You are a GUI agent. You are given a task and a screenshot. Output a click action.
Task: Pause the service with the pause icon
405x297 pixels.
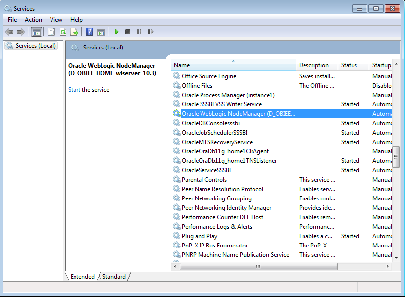(139, 32)
